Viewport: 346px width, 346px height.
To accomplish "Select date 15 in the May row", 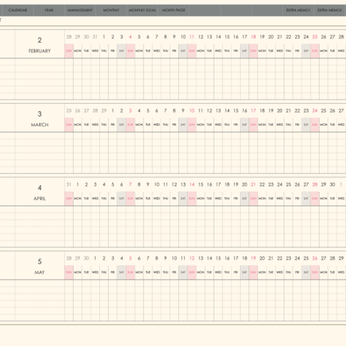I will (218, 258).
